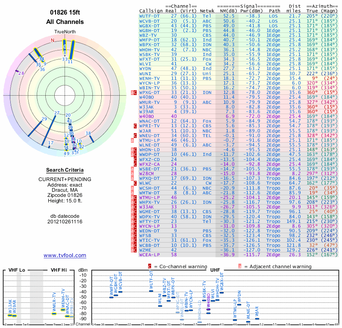Select WBIN-TV callsign in the table

coord(149,88)
